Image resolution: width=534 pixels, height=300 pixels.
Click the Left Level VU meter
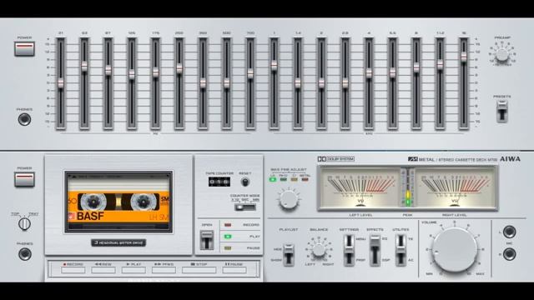(x=360, y=188)
